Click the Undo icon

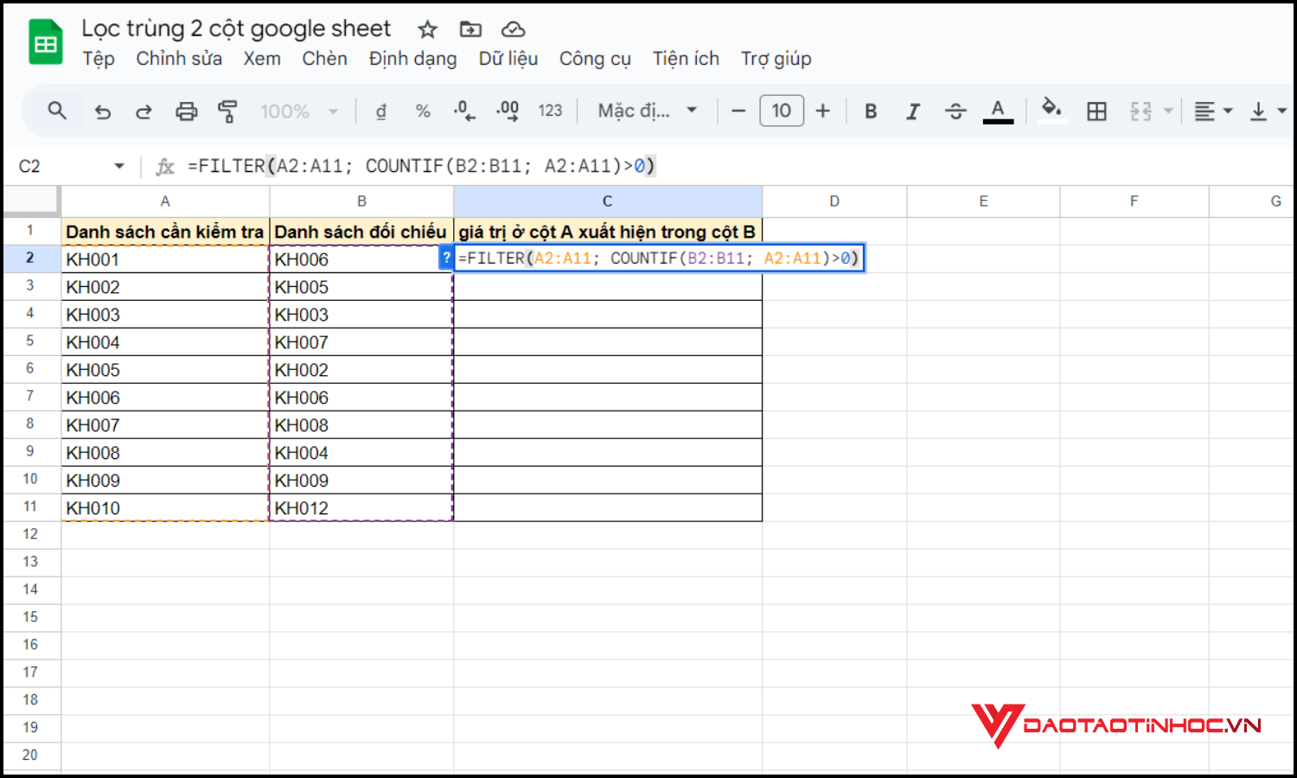[102, 111]
